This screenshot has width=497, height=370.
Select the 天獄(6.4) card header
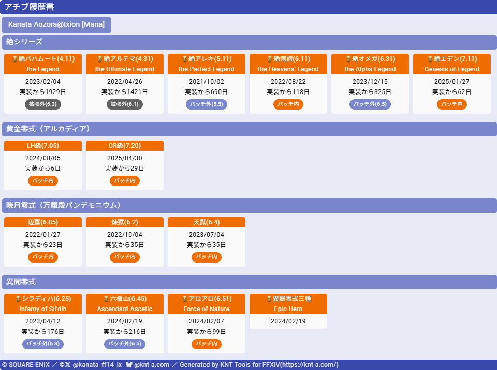[x=207, y=222]
